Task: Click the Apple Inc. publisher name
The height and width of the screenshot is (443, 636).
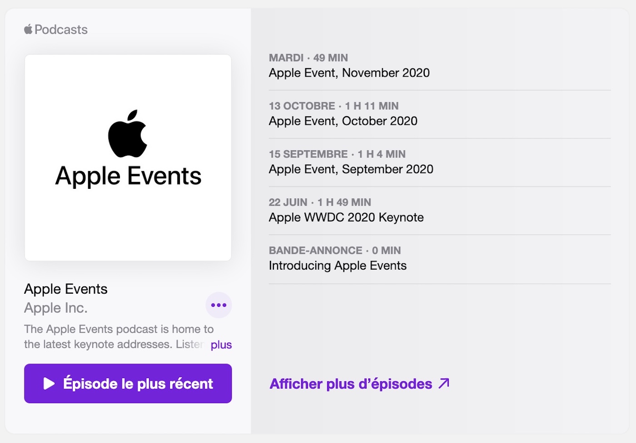Action: (x=56, y=308)
